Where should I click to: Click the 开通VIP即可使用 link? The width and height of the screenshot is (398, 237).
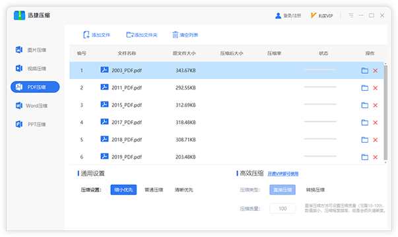[x=283, y=174]
